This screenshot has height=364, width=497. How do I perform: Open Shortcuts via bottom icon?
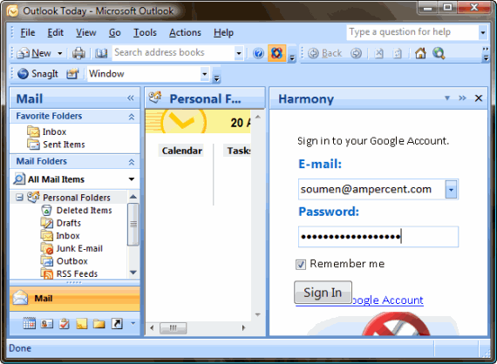coord(117,323)
